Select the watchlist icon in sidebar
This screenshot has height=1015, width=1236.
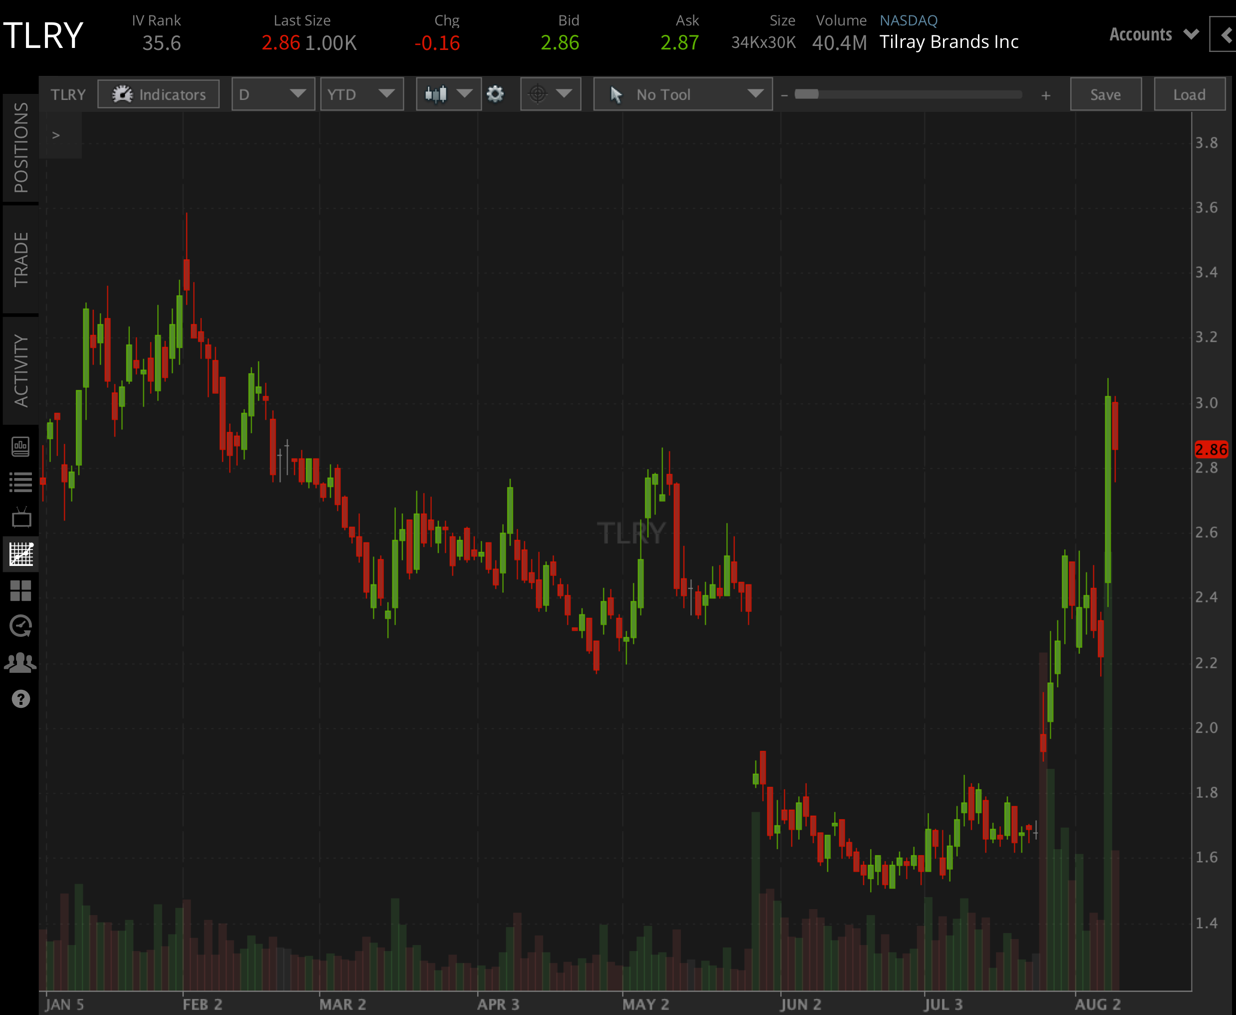coord(20,481)
